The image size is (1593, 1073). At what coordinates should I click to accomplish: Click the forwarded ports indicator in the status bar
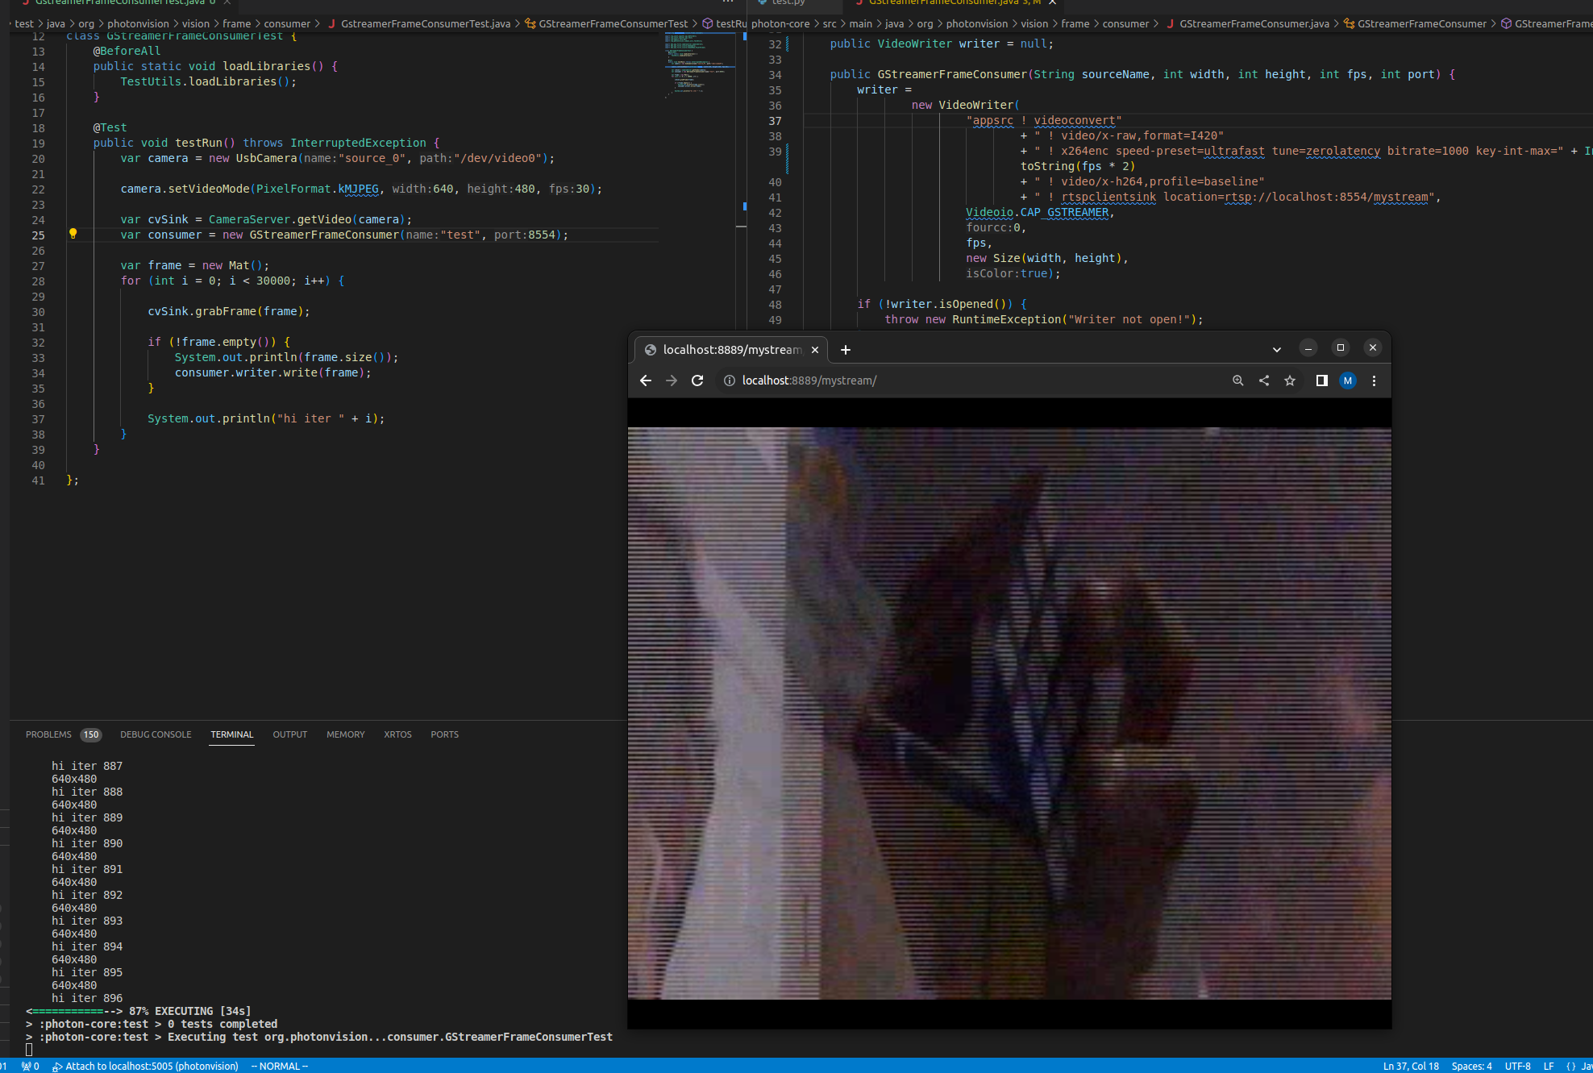tap(28, 1066)
